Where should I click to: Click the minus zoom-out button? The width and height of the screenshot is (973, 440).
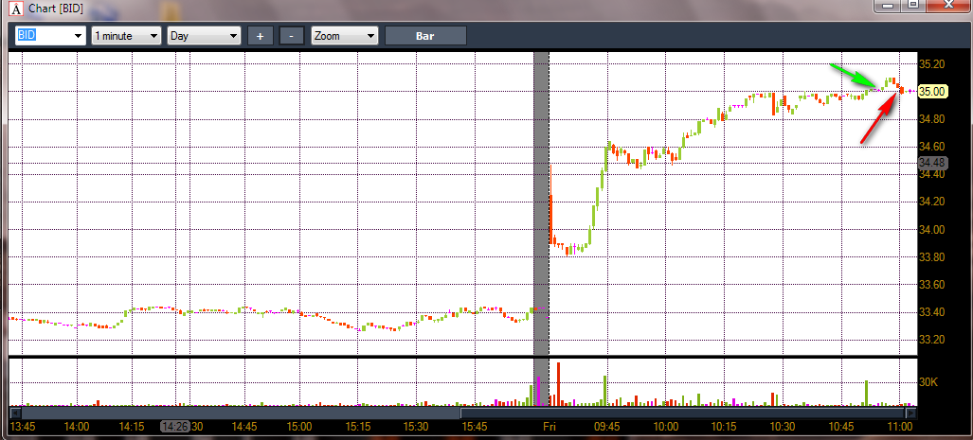point(292,36)
